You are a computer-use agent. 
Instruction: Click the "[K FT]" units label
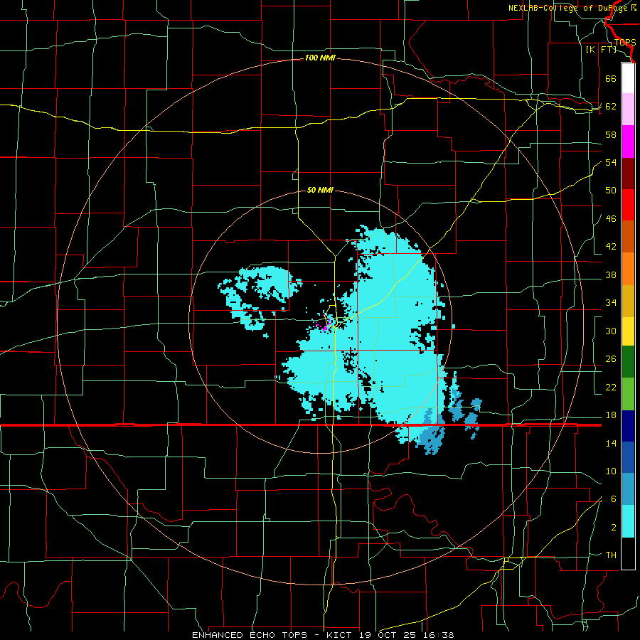click(601, 49)
